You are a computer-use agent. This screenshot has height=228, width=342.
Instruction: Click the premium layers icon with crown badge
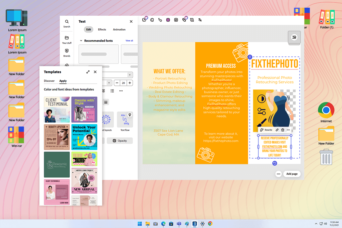click(x=184, y=19)
